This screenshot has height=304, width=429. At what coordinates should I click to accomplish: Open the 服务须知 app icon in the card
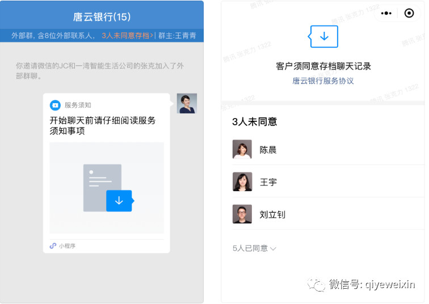coord(55,105)
